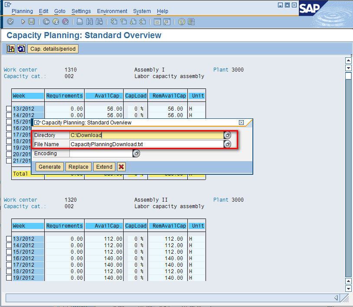Check the box for week 13/2012 of work center 1310
The height and width of the screenshot is (307, 353).
pos(9,109)
